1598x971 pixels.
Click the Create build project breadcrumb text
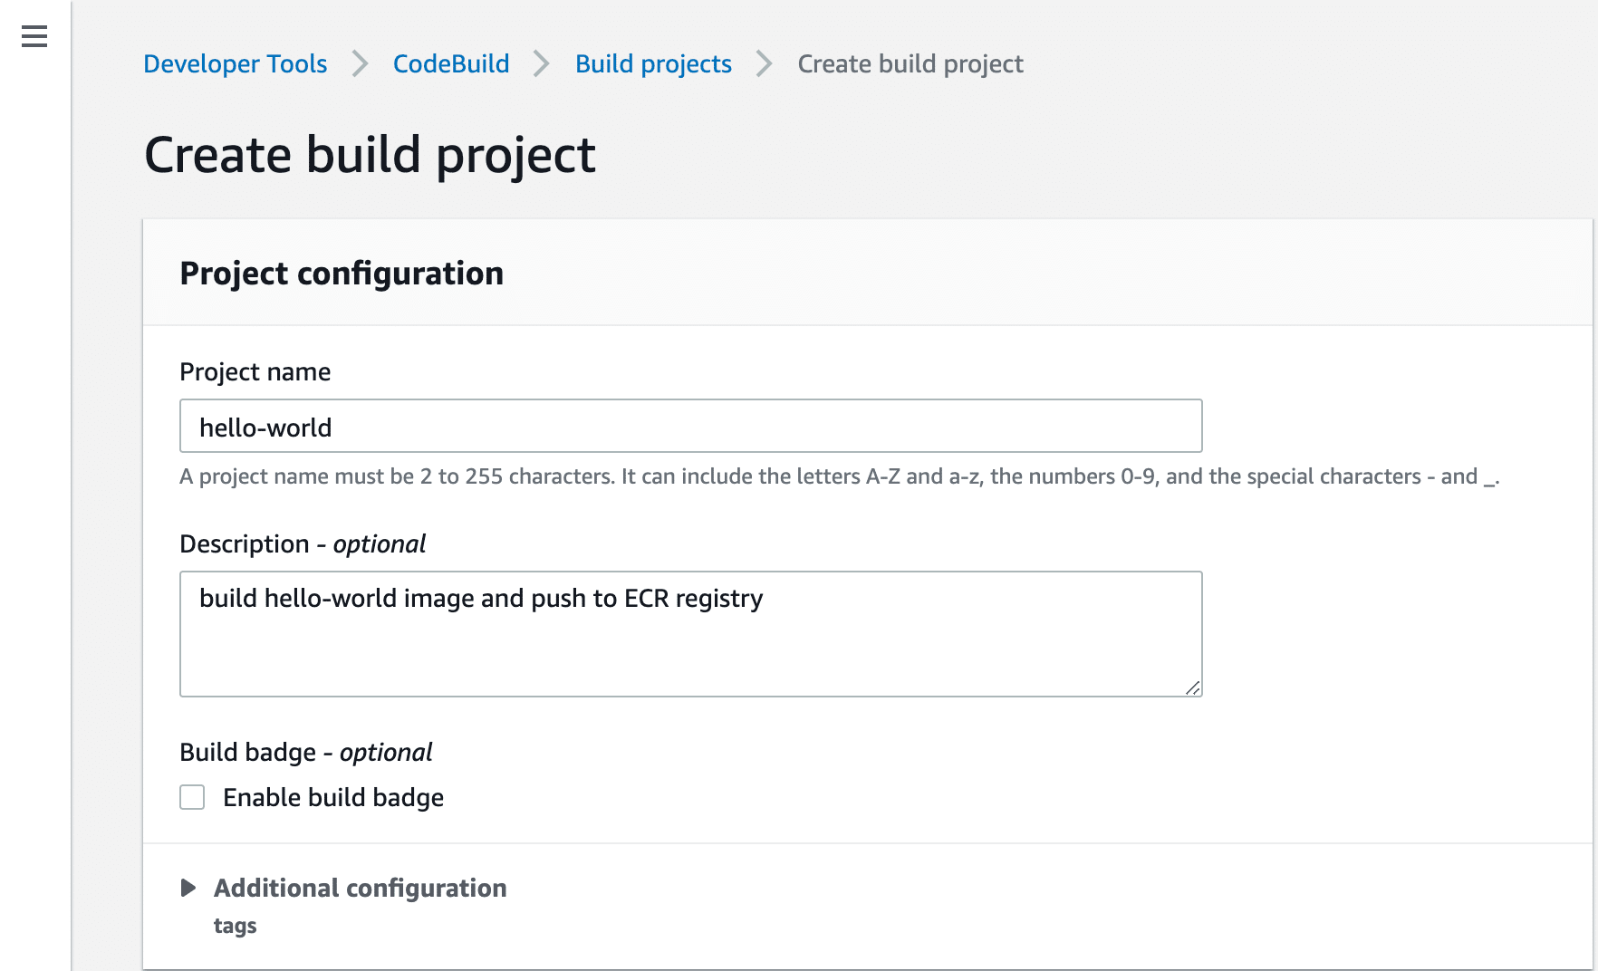[x=910, y=64]
